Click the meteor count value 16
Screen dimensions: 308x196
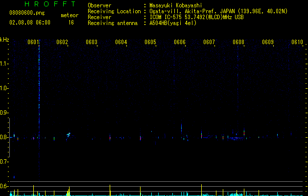click(x=71, y=23)
